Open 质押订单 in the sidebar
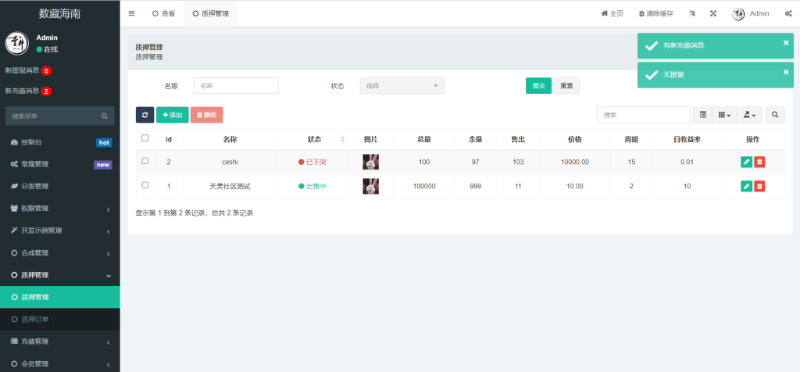The image size is (800, 372). tap(34, 320)
